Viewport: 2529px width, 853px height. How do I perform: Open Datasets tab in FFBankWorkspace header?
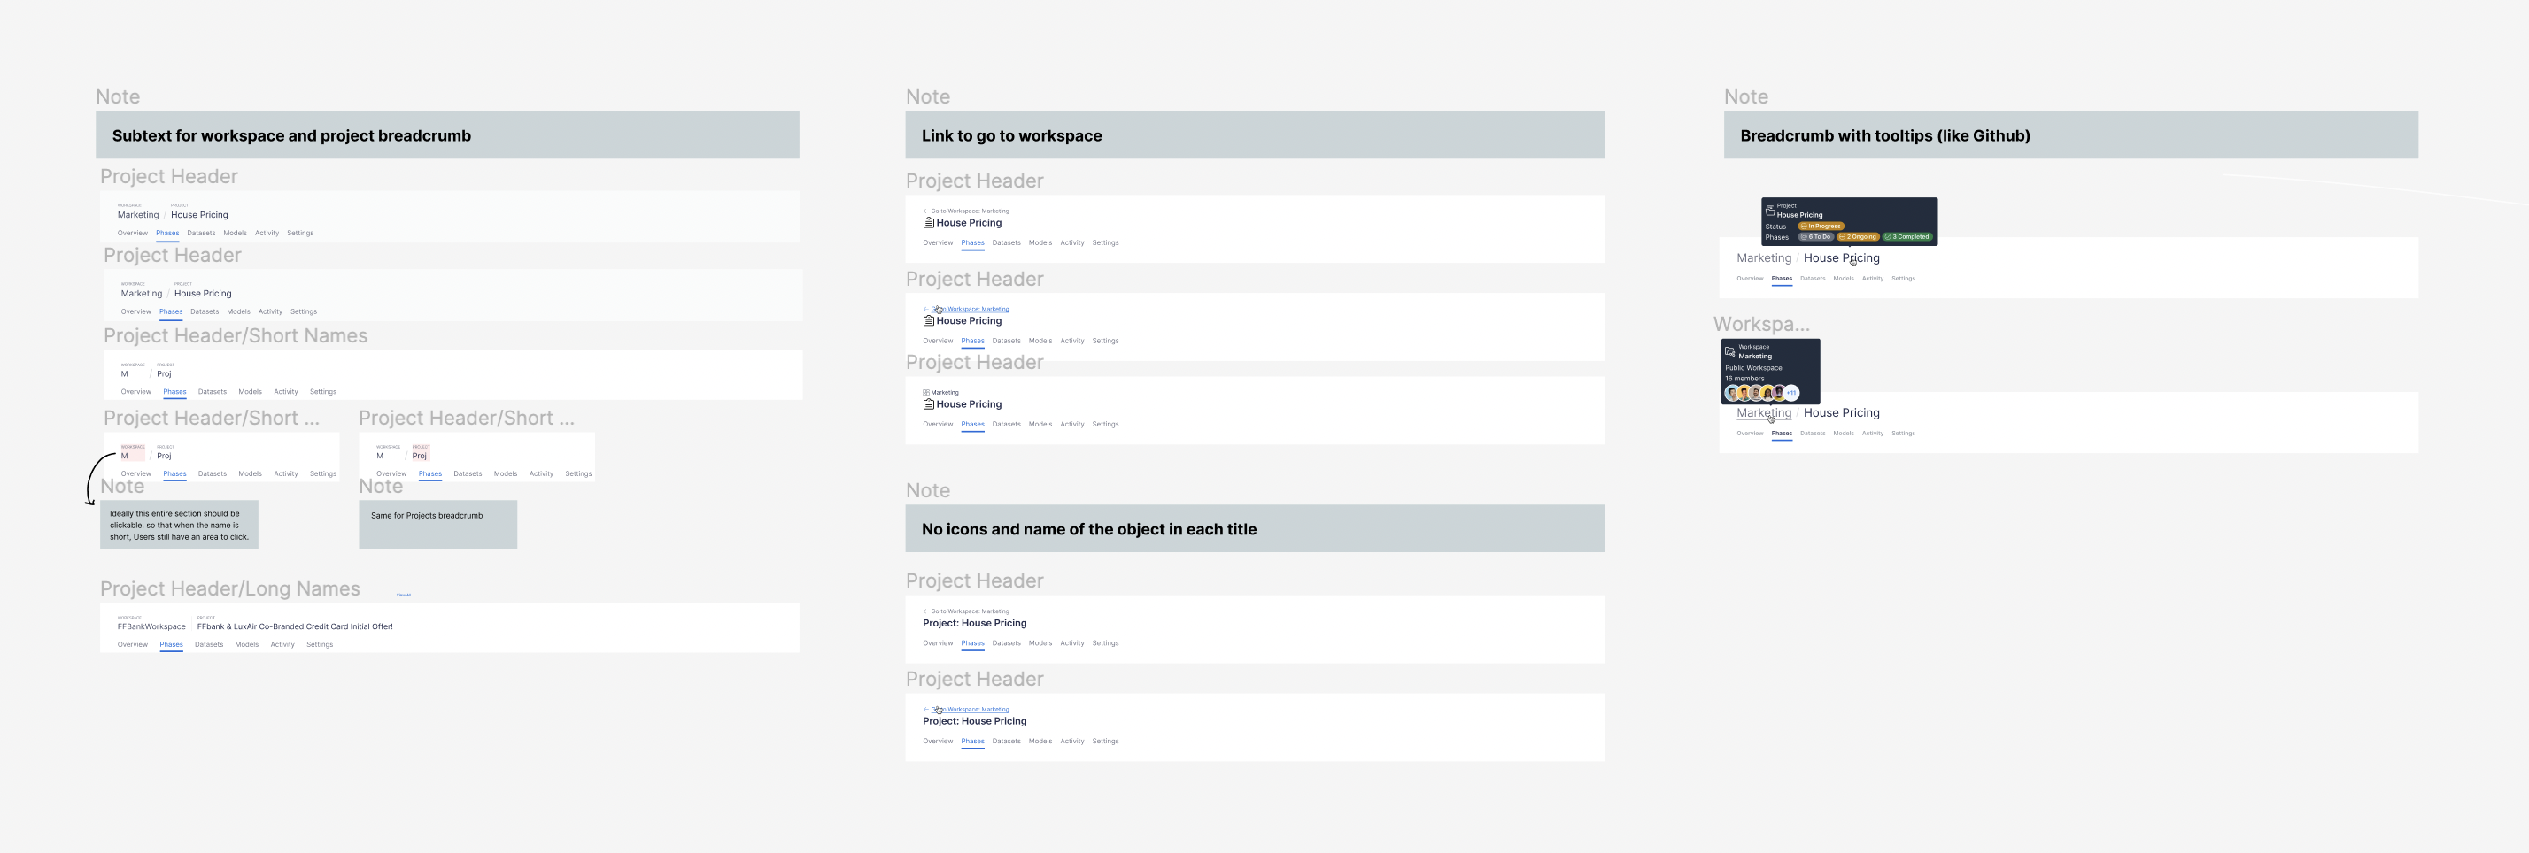pos(209,645)
